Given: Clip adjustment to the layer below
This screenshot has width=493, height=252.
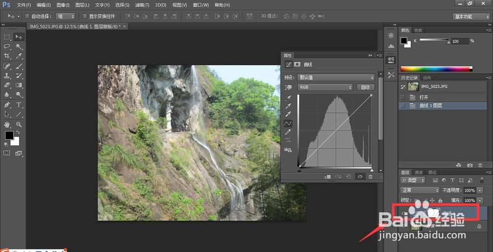Looking at the screenshot, I should pyautogui.click(x=328, y=177).
